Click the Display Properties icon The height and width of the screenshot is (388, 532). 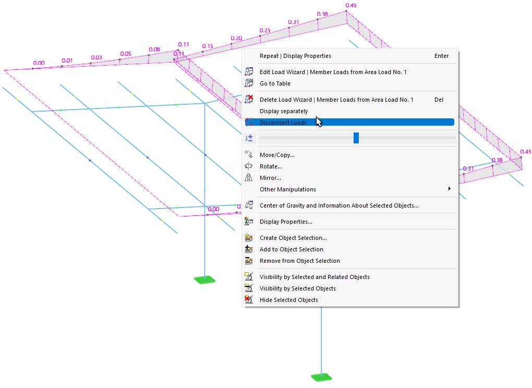point(249,221)
